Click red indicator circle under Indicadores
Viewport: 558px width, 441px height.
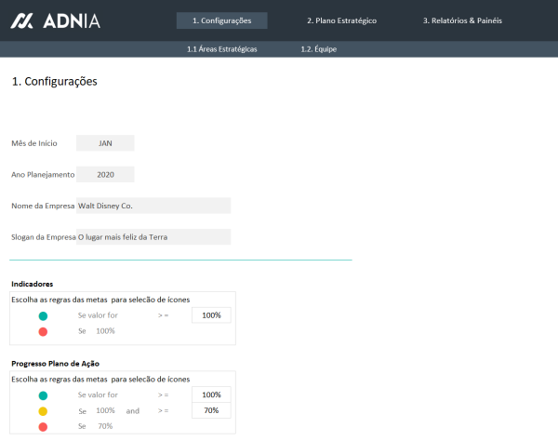point(43,331)
